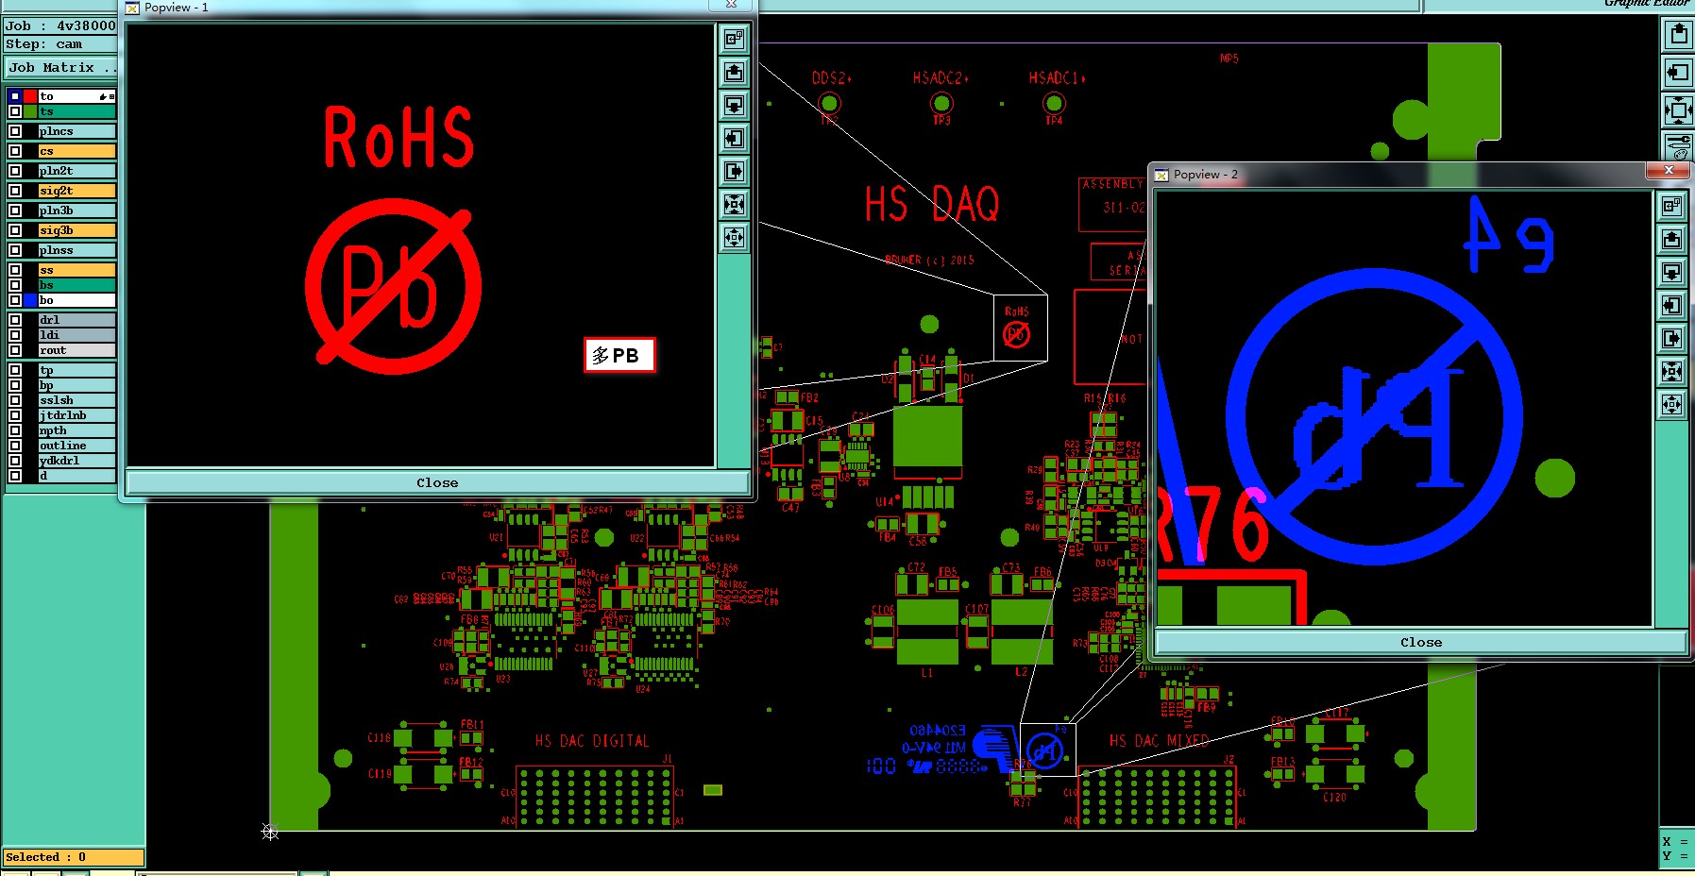The image size is (1695, 876).
Task: Close Popview 2 using the Close button
Action: [1421, 642]
